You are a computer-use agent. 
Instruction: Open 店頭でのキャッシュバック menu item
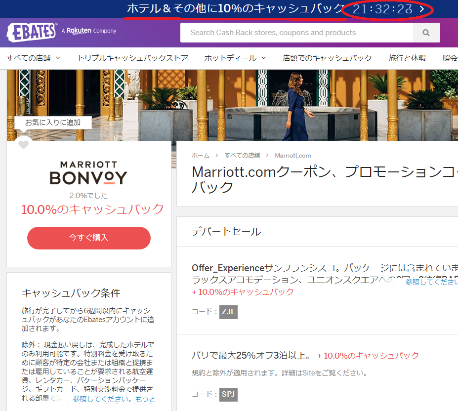click(327, 58)
